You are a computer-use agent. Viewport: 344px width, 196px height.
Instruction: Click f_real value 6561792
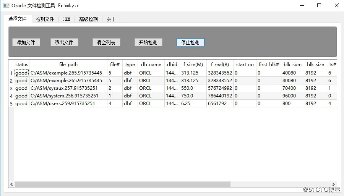pyautogui.click(x=217, y=104)
